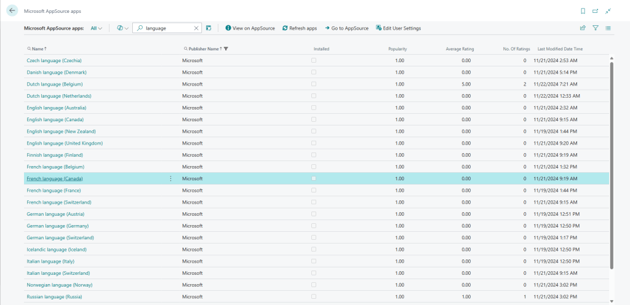Toggle Installed checkbox for Italian language (Italy)

tap(313, 261)
